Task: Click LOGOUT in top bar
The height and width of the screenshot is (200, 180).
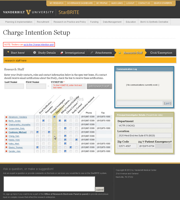Action: click(130, 3)
